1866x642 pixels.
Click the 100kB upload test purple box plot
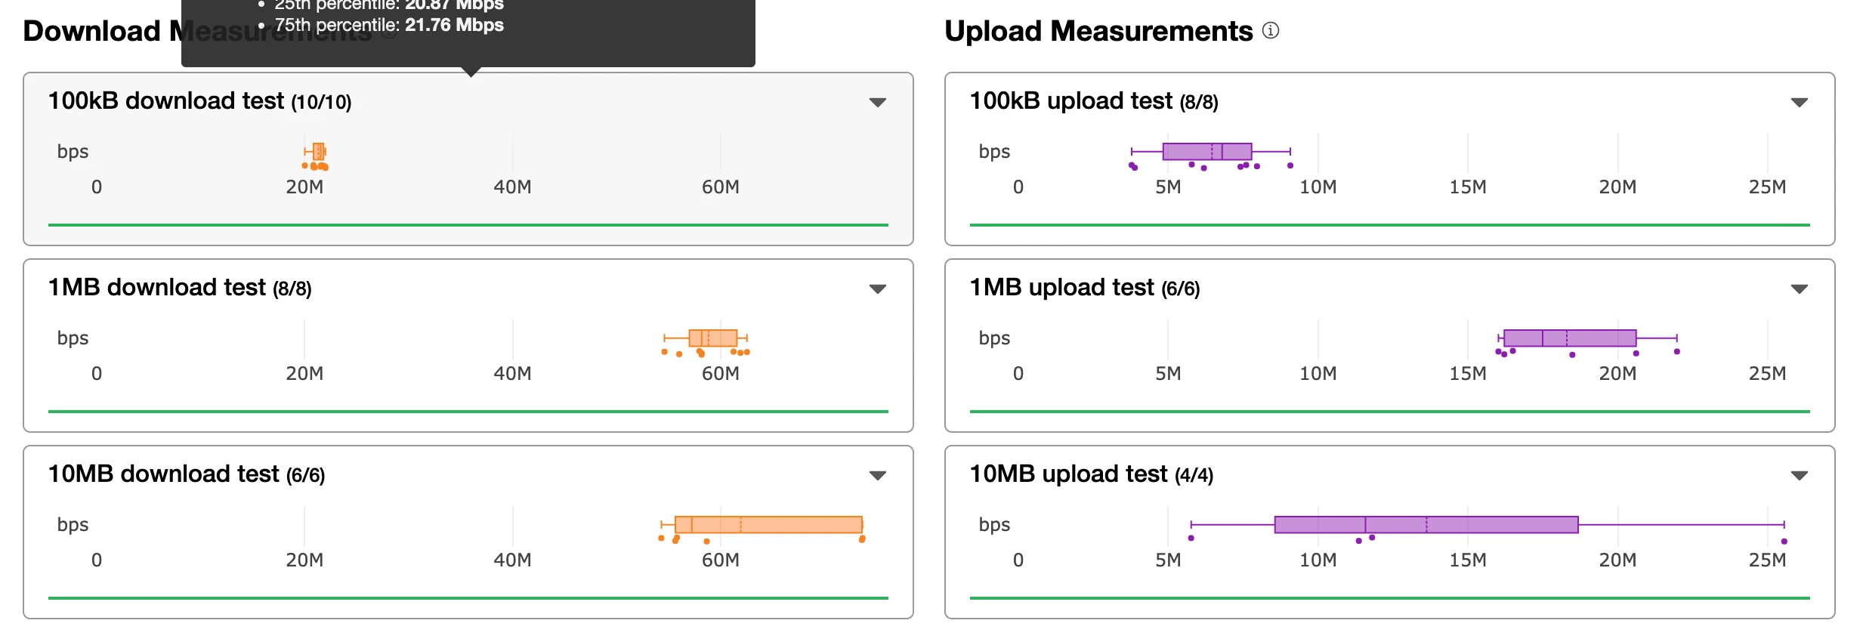[1206, 151]
